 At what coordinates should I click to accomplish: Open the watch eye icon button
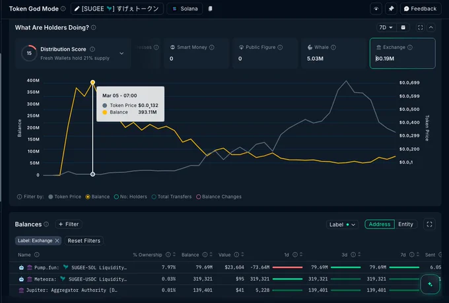point(376,9)
